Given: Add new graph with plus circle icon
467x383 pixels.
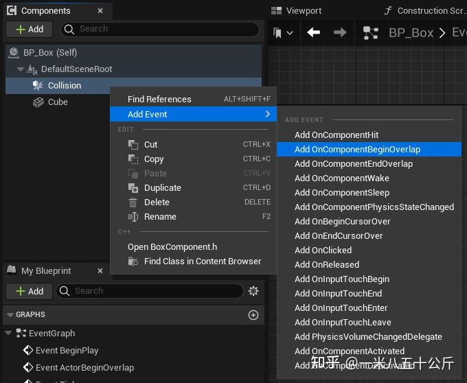Looking at the screenshot, I should [253, 315].
